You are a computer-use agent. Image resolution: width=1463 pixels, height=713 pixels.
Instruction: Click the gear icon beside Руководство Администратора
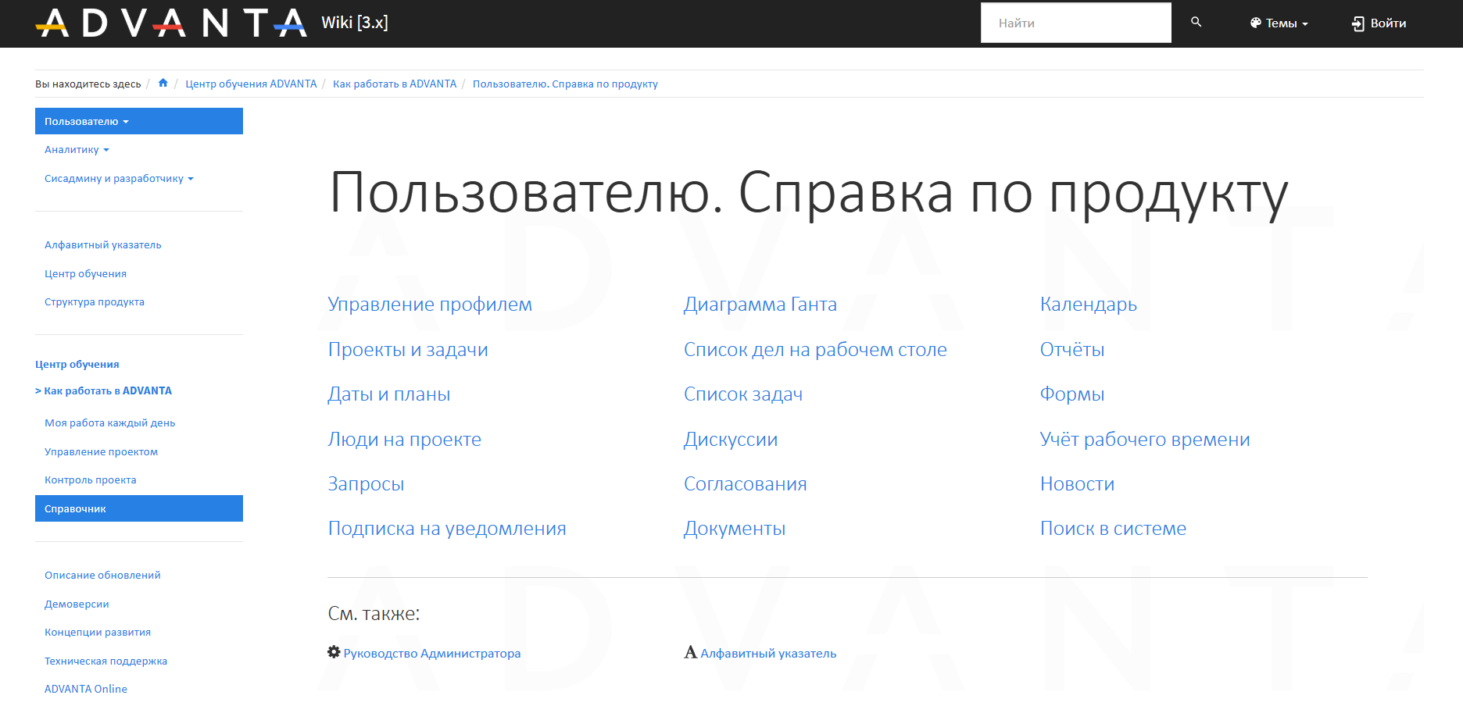pyautogui.click(x=334, y=652)
